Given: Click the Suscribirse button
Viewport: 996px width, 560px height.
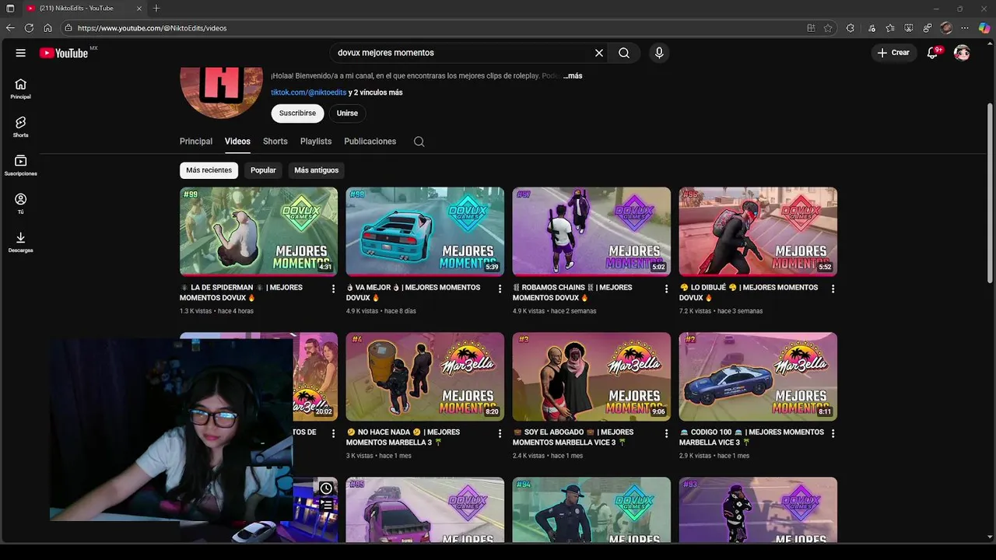Looking at the screenshot, I should pos(297,114).
